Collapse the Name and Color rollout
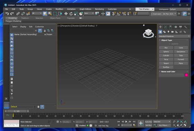This screenshot has height=131, width=194. coord(160,71)
